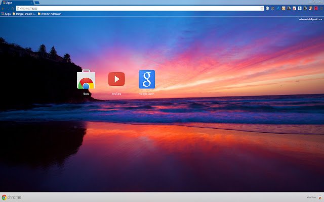Viewport: 324px width, 202px height.
Task: Bookmark this page with the star icon
Action: (x=262, y=9)
